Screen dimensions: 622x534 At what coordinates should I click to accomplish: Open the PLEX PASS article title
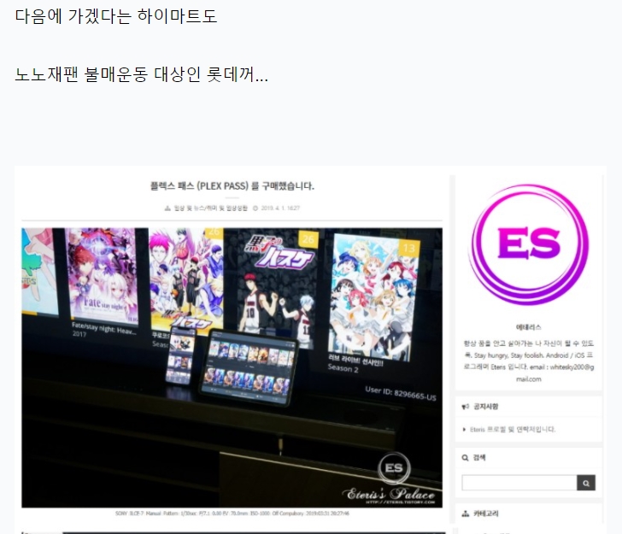click(x=232, y=186)
